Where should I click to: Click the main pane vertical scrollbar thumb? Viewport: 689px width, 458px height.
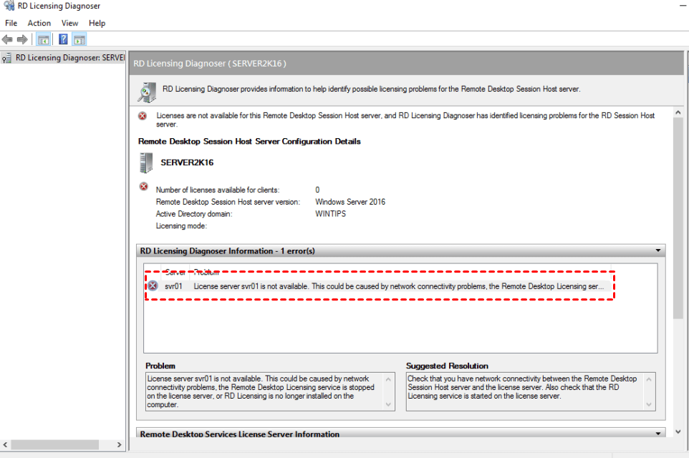pos(678,218)
